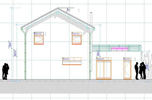Select the green terrace railing
This screenshot has height=100, width=152.
pos(116,48)
